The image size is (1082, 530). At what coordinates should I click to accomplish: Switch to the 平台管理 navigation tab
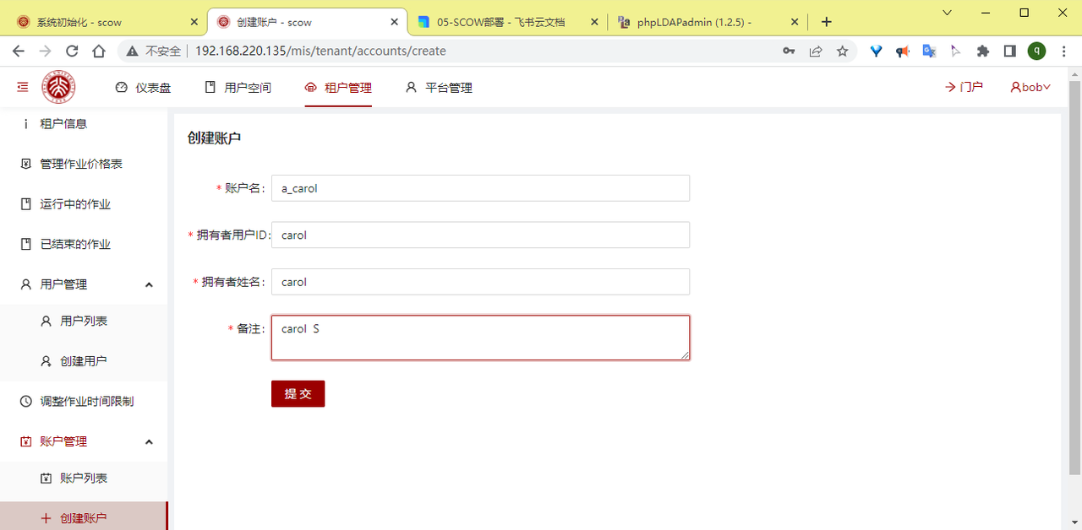pos(438,87)
